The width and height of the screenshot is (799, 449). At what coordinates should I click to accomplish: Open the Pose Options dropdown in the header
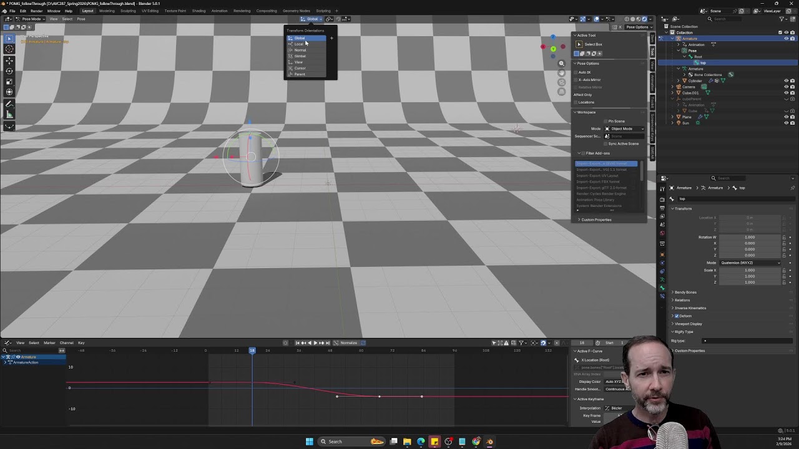(638, 27)
